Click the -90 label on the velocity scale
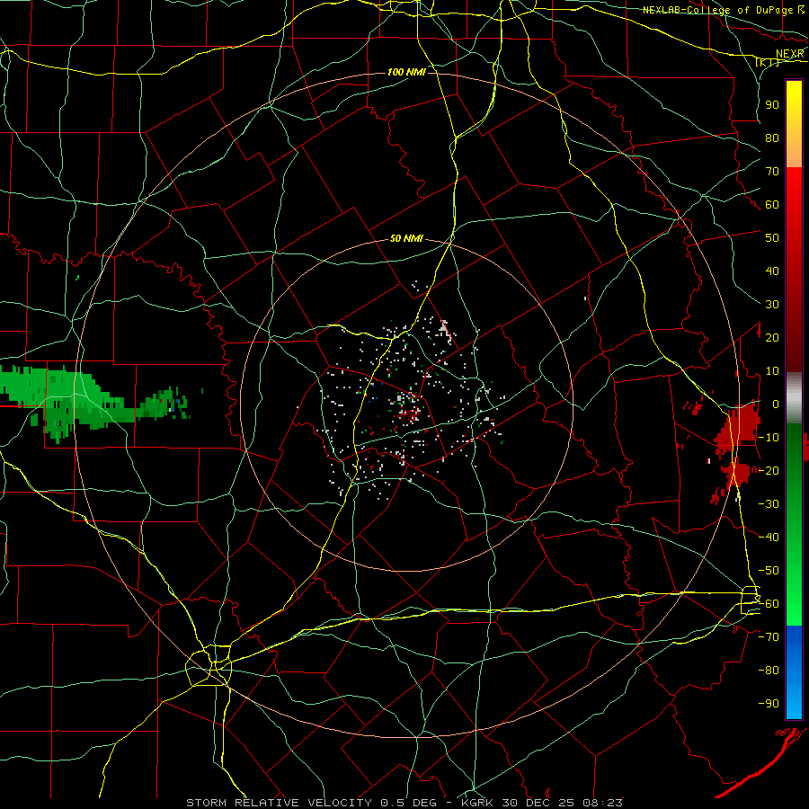 (x=769, y=704)
